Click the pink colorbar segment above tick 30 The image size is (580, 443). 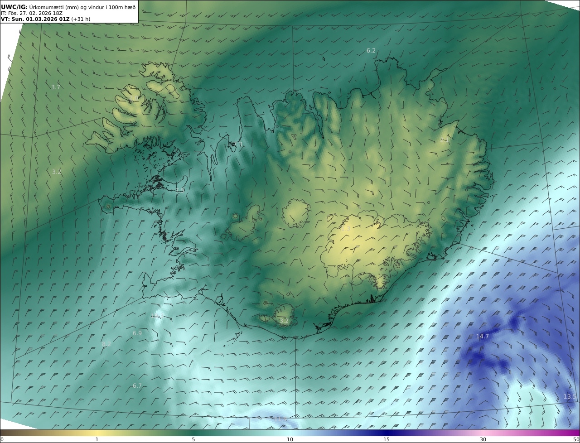[x=483, y=433]
